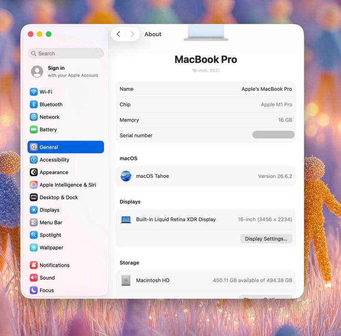Click the 16-inch, 2021 subtitle
Image resolution: width=341 pixels, height=336 pixels.
pos(206,70)
